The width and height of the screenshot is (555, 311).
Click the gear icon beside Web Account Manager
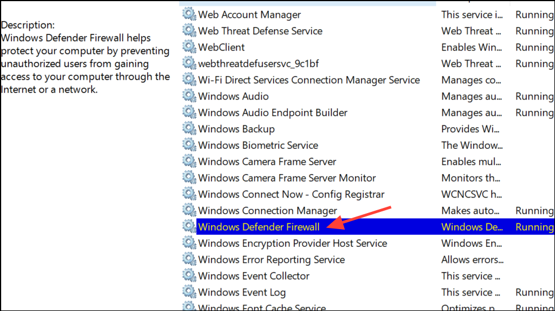(189, 14)
